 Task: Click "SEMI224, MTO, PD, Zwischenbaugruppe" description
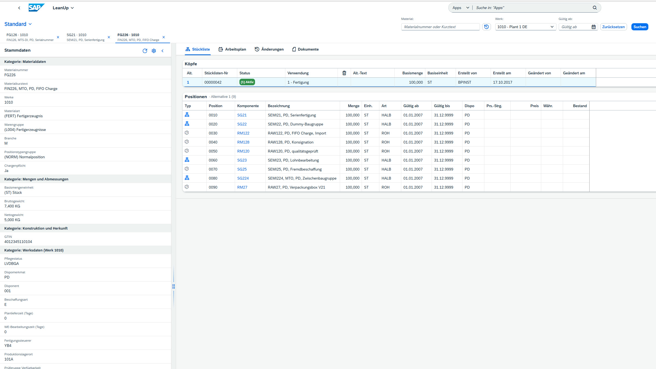click(x=302, y=178)
